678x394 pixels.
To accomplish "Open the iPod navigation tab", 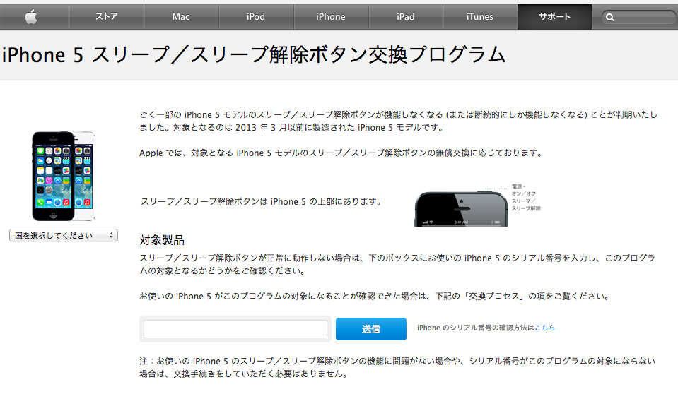I will coord(256,17).
